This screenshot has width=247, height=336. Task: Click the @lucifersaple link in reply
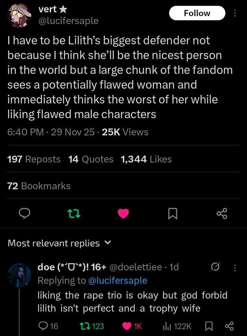coord(118,280)
